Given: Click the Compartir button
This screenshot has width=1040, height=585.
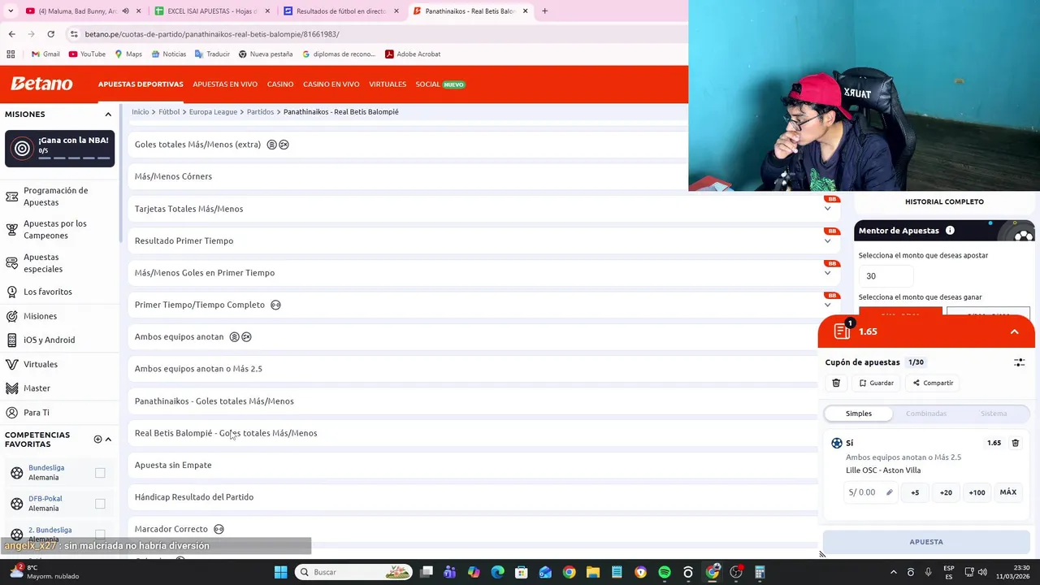Looking at the screenshot, I should tap(933, 383).
